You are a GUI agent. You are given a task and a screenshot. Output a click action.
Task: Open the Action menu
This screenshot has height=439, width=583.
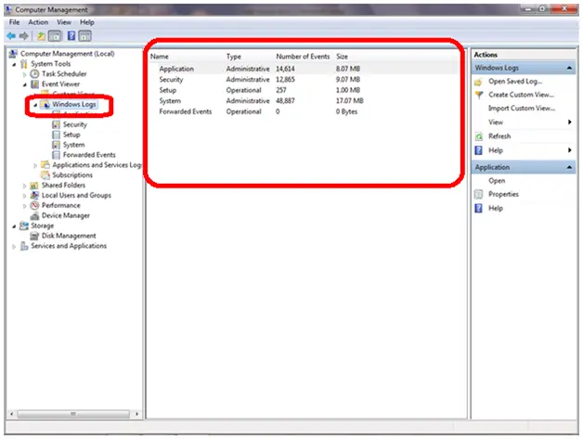[38, 22]
